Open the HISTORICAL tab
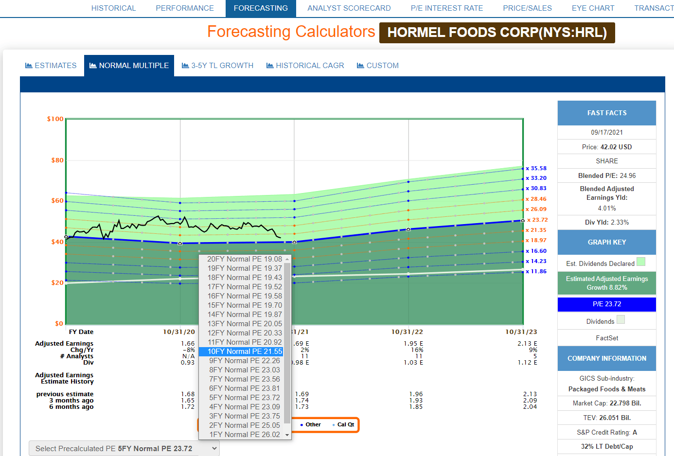674x456 pixels. coord(113,8)
